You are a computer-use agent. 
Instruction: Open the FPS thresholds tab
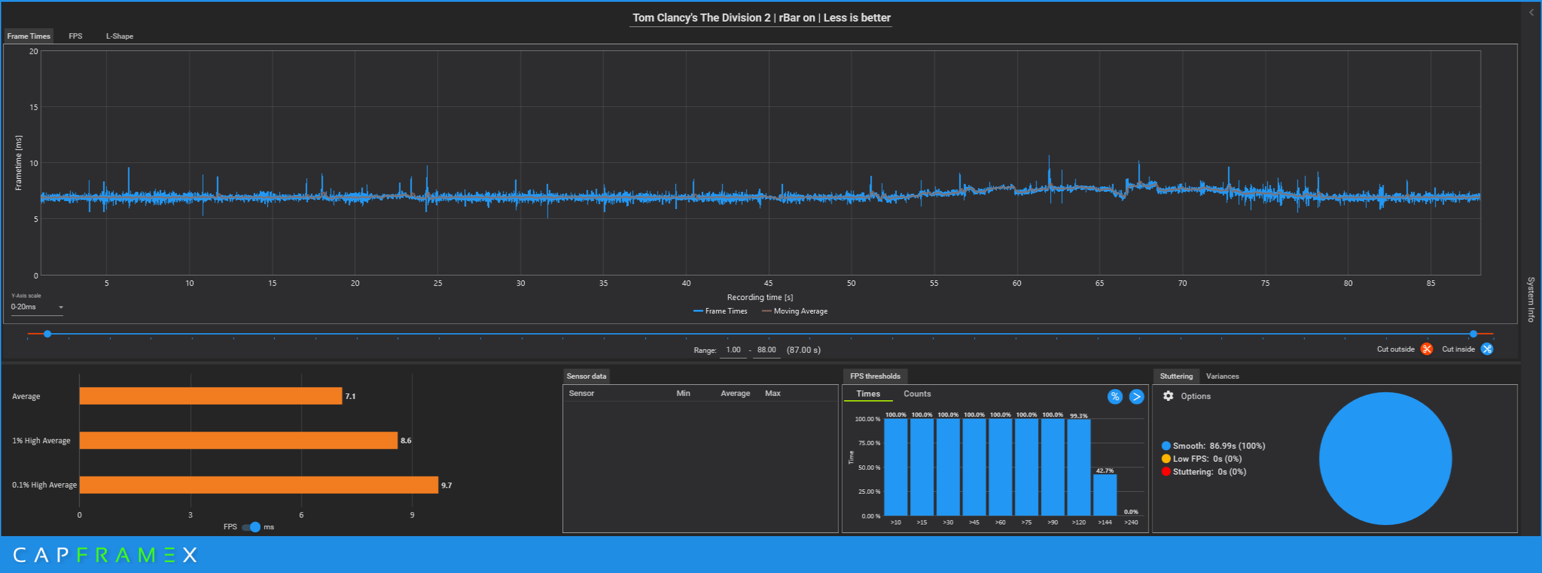click(x=875, y=376)
